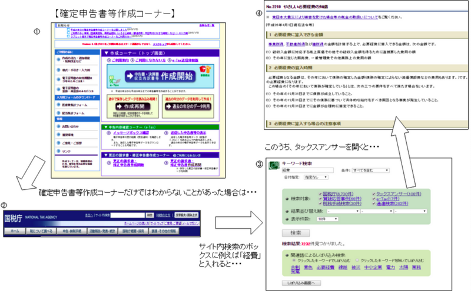
Task: Open the 表示件数 10件 dropdown
Action: 327,219
